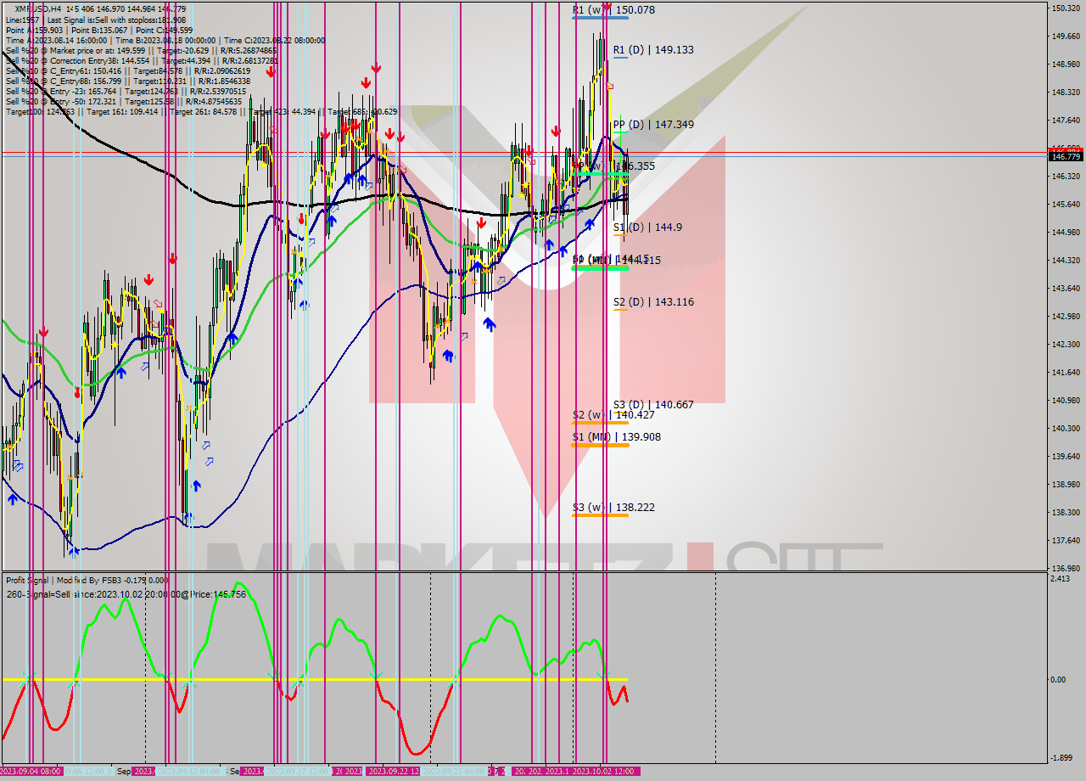
Task: Click the 145.640 price axis value
Action: pyautogui.click(x=1066, y=205)
